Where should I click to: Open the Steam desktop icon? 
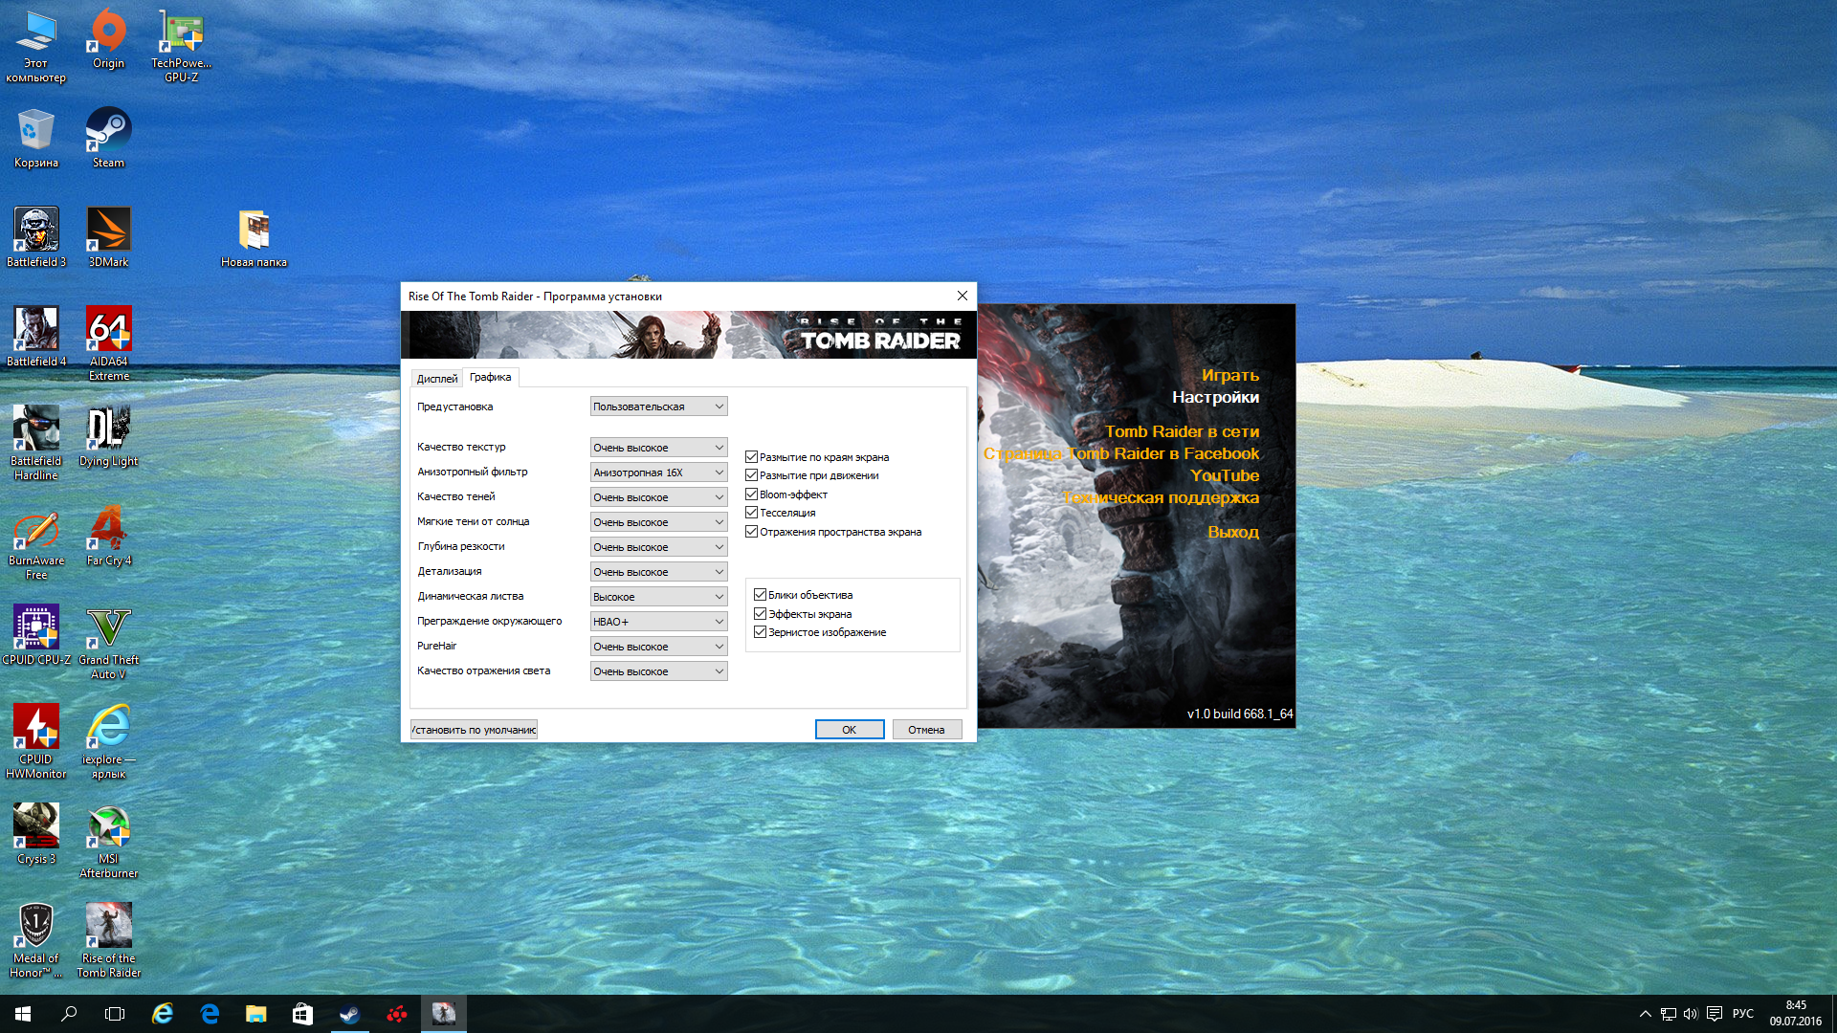coord(108,132)
